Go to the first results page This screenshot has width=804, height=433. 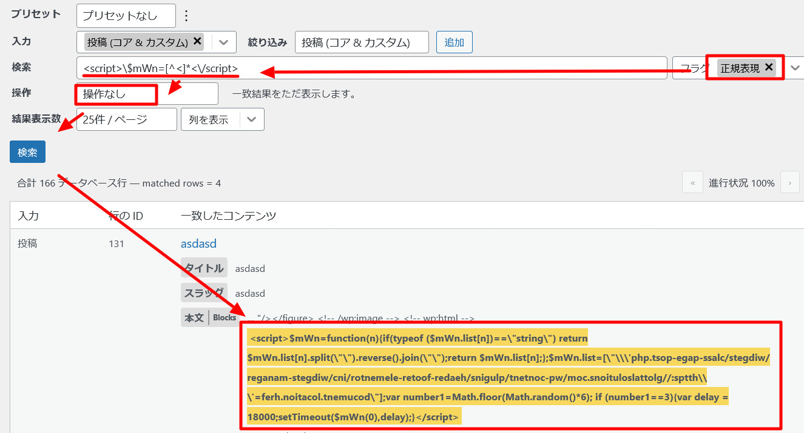(x=692, y=182)
